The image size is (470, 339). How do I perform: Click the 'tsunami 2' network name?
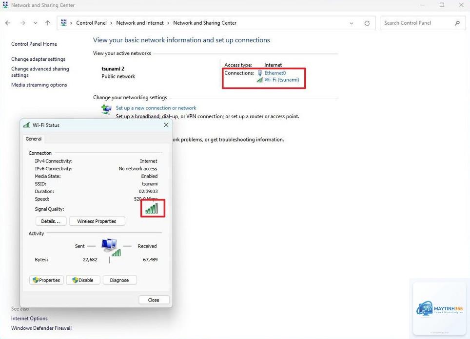pos(113,69)
